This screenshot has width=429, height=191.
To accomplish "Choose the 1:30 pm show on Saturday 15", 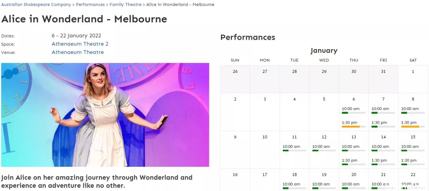I will pyautogui.click(x=409, y=160).
